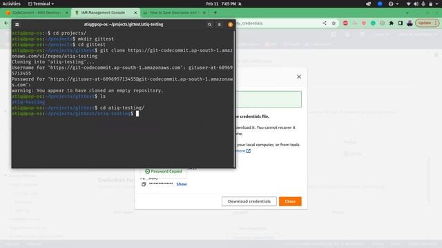Screen dimensions: 442x248
Task: Click the orange Close button in dialog
Action: 290,201
